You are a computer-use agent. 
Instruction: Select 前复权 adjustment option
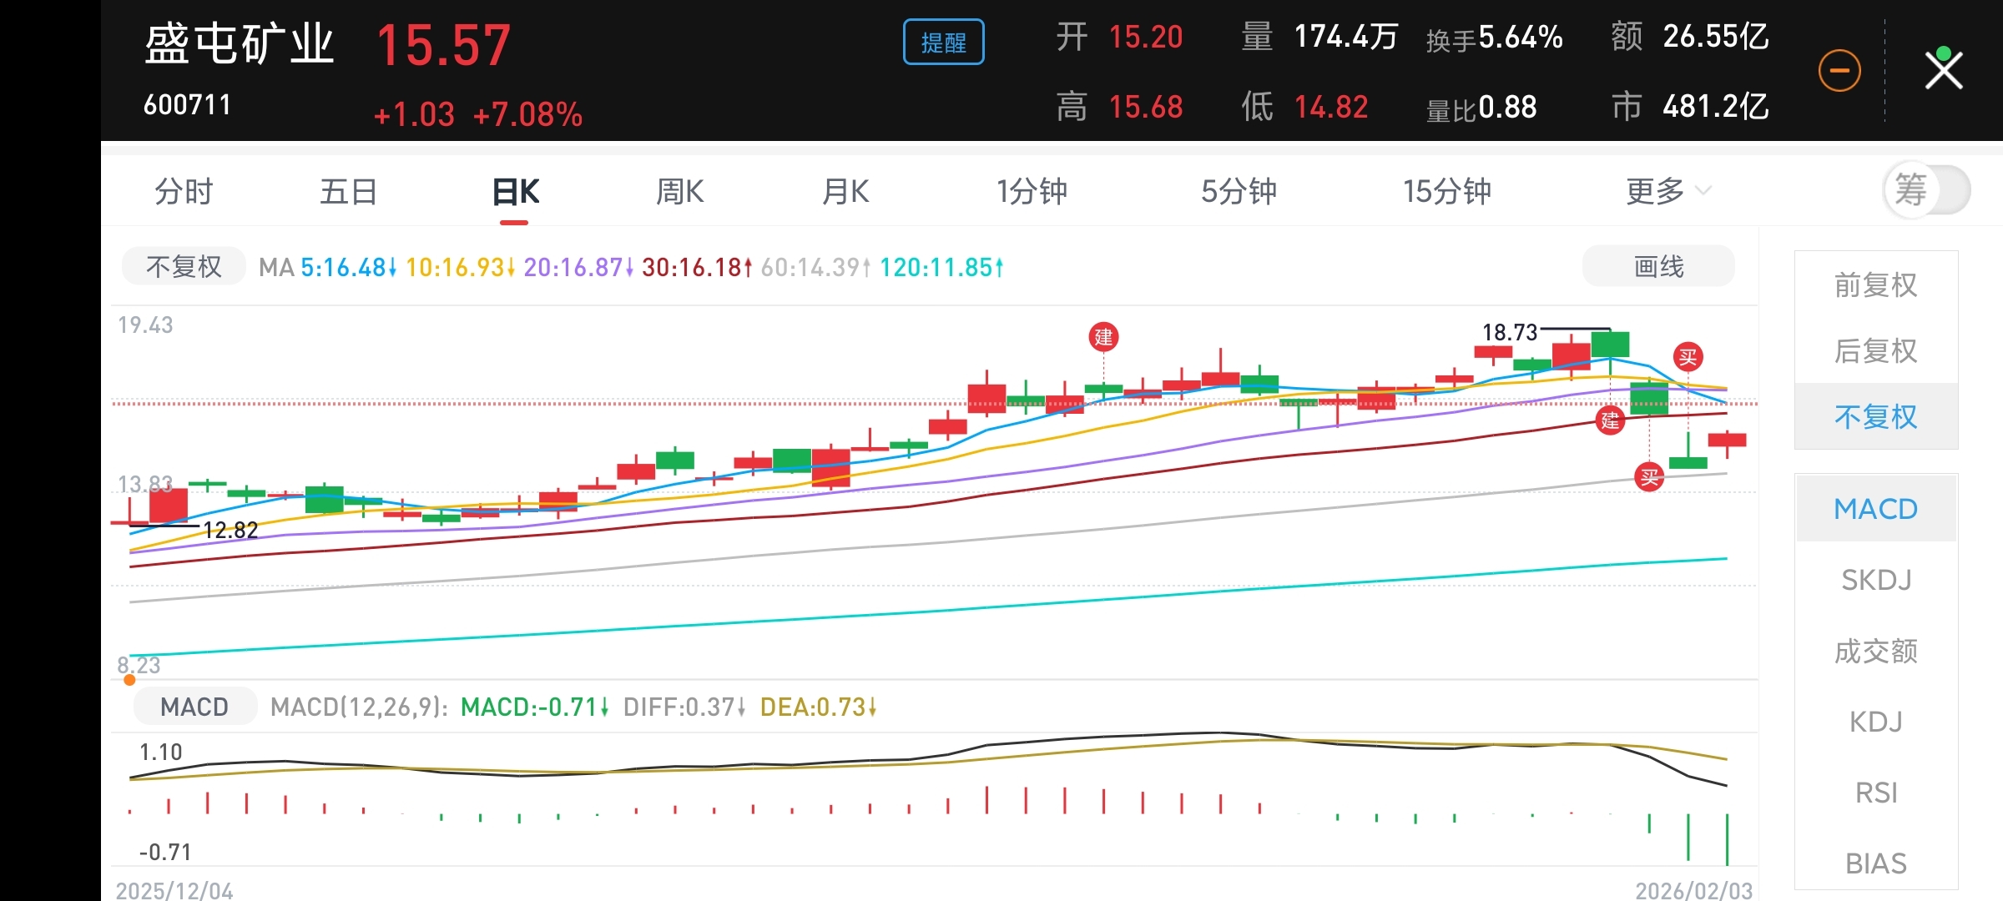(1875, 285)
